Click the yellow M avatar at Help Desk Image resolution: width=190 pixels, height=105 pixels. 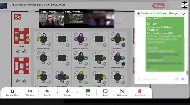tap(27, 40)
